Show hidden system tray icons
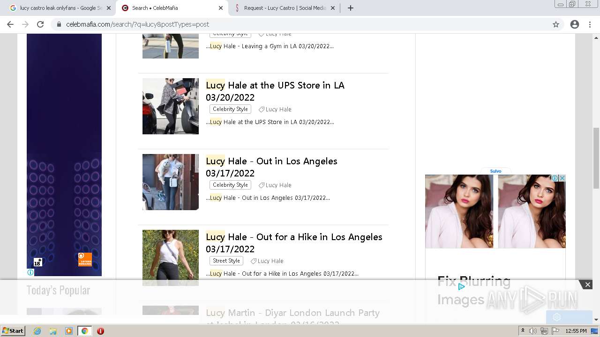Image resolution: width=600 pixels, height=337 pixels. 523,331
